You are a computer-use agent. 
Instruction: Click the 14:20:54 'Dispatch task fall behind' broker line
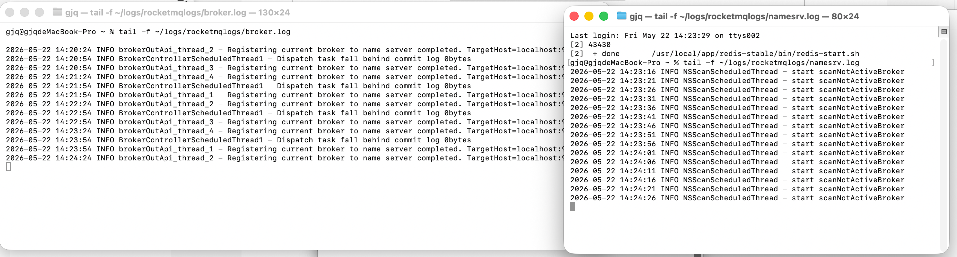tap(238, 59)
